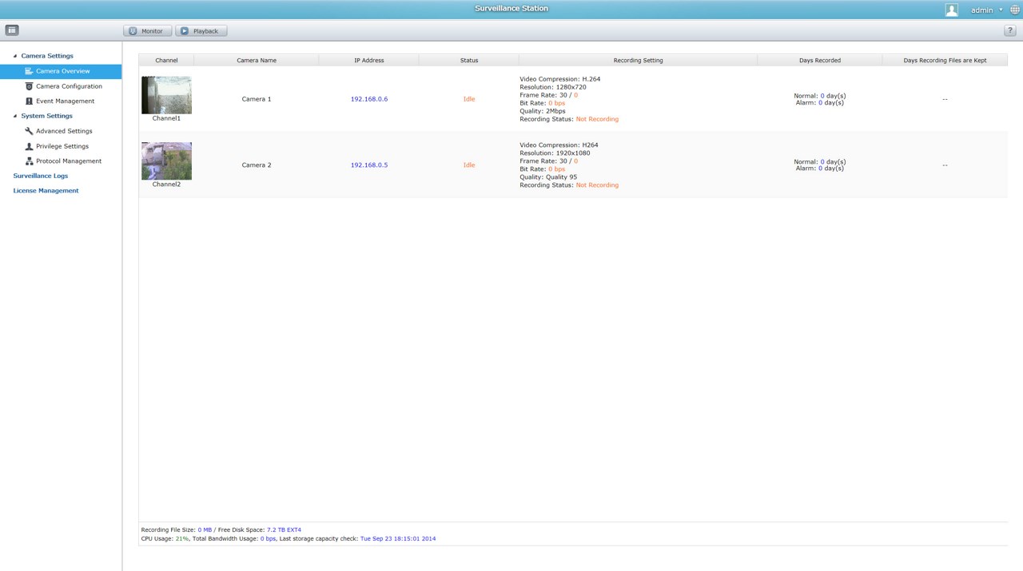Open the help question mark icon

coord(1009,30)
